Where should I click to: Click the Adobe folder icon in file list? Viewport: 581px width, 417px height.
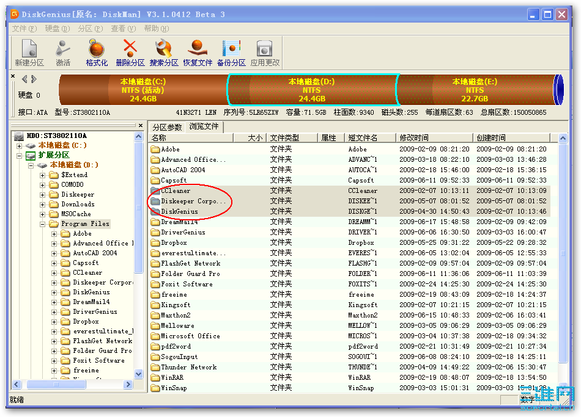[x=155, y=149]
